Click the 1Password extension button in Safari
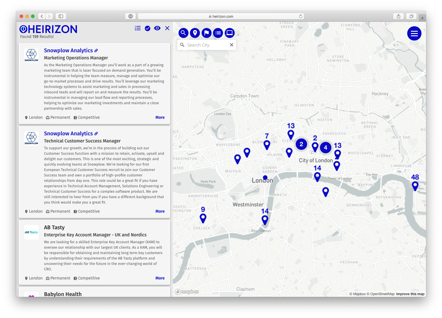The image size is (442, 318). pos(130,16)
